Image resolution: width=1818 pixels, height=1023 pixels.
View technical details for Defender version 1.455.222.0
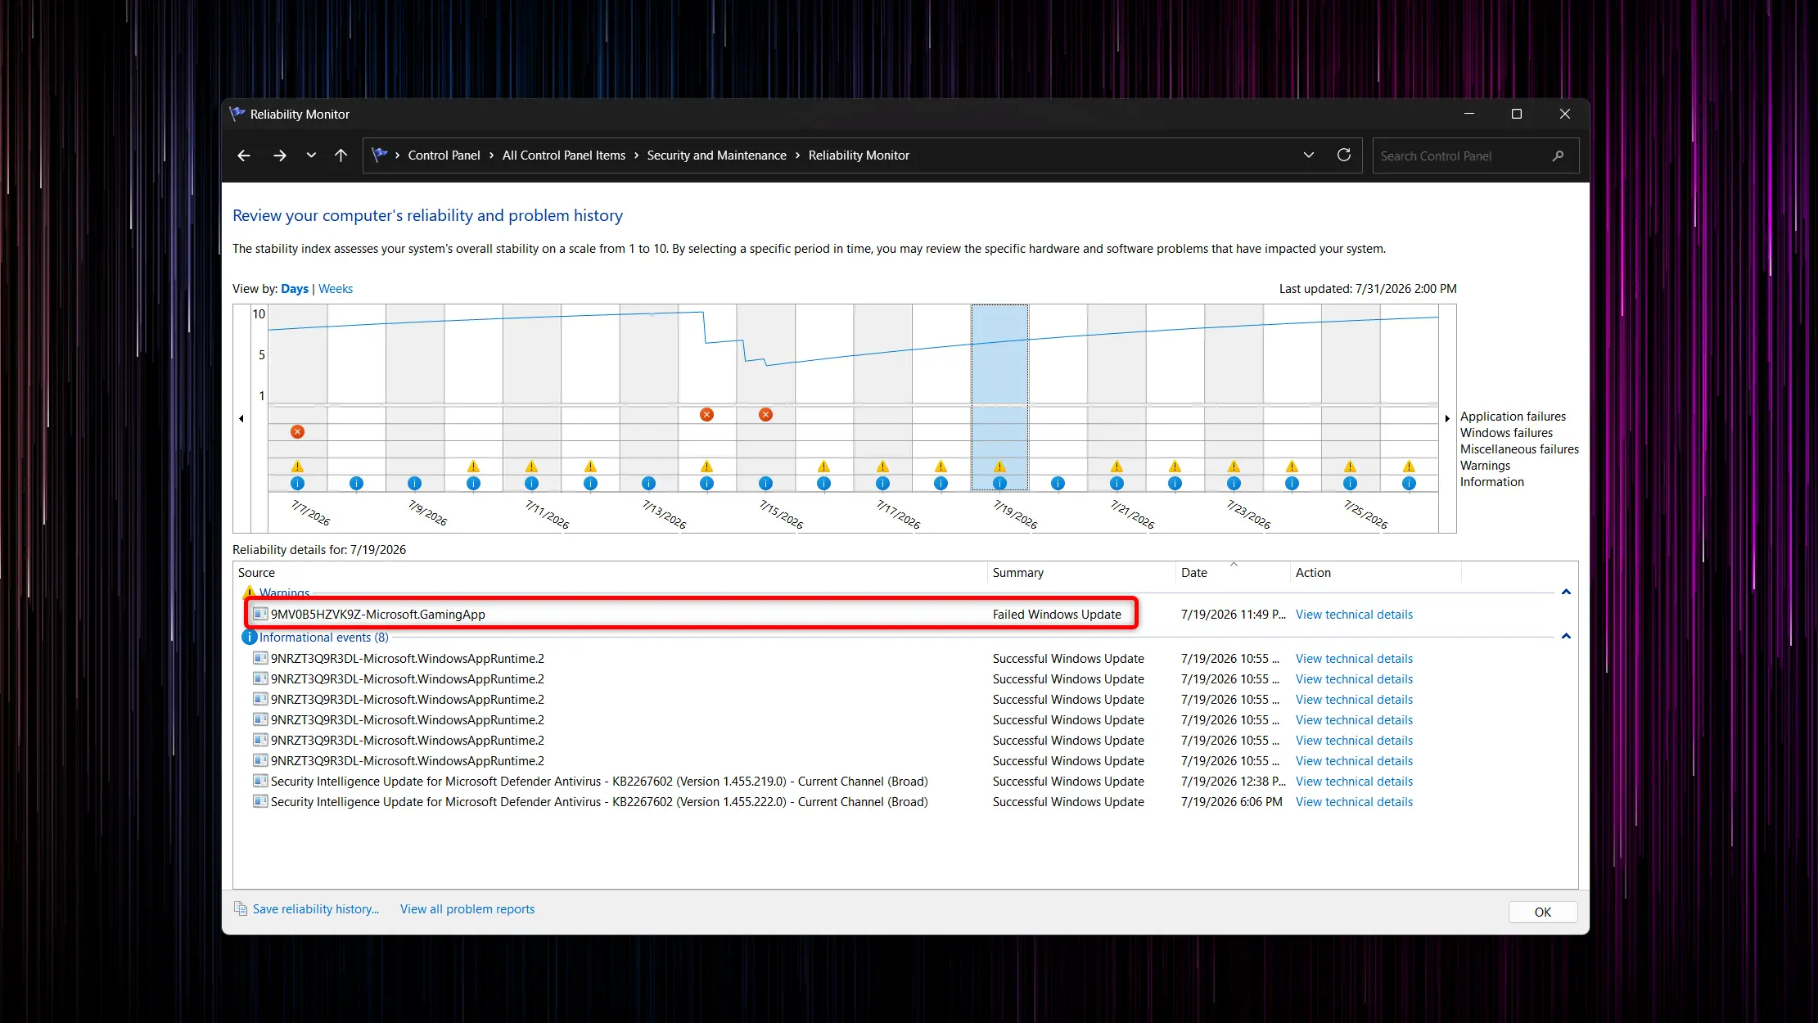(1354, 802)
